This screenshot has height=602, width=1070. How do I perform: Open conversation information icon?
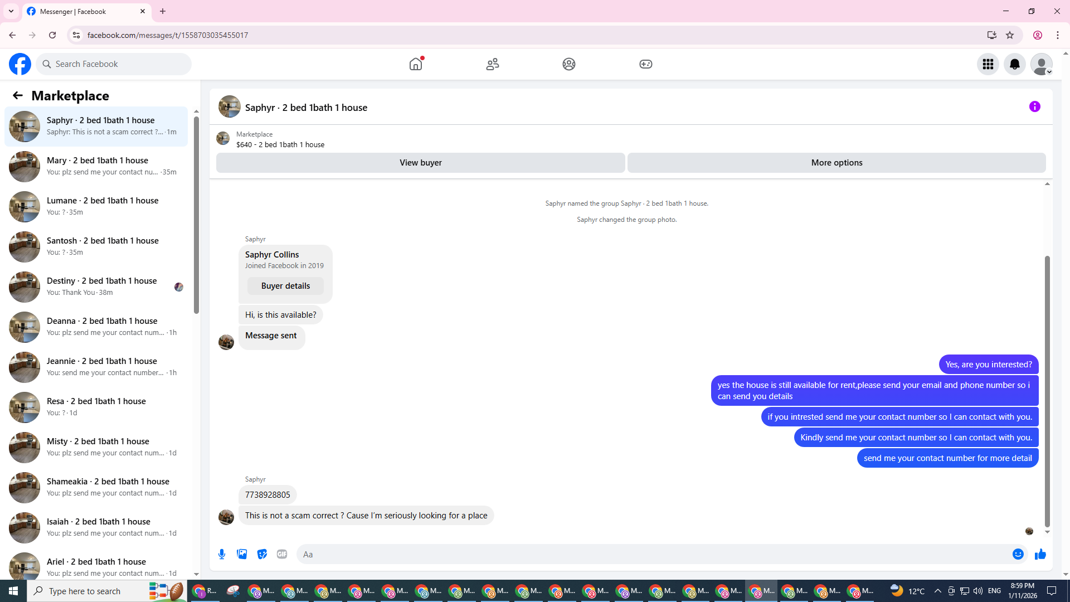pyautogui.click(x=1035, y=106)
